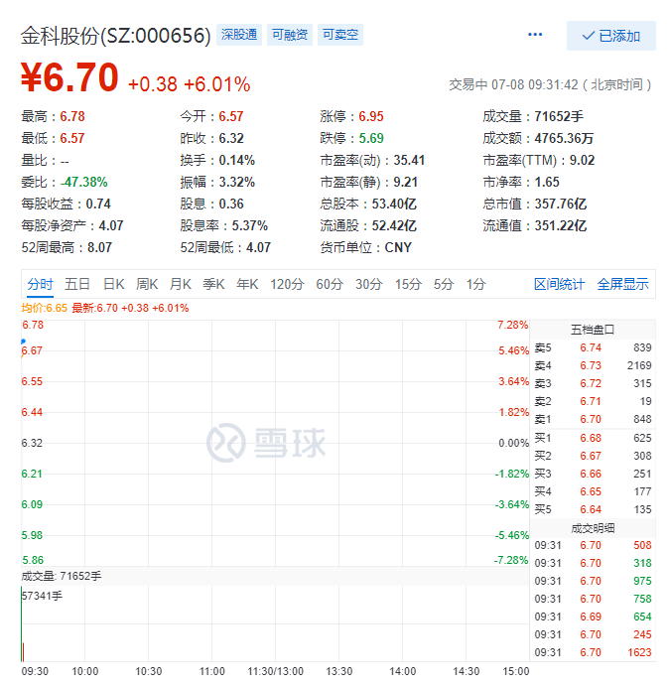This screenshot has width=670, height=686.
Task: Click the 最高 value 6.78
Action: tap(72, 116)
